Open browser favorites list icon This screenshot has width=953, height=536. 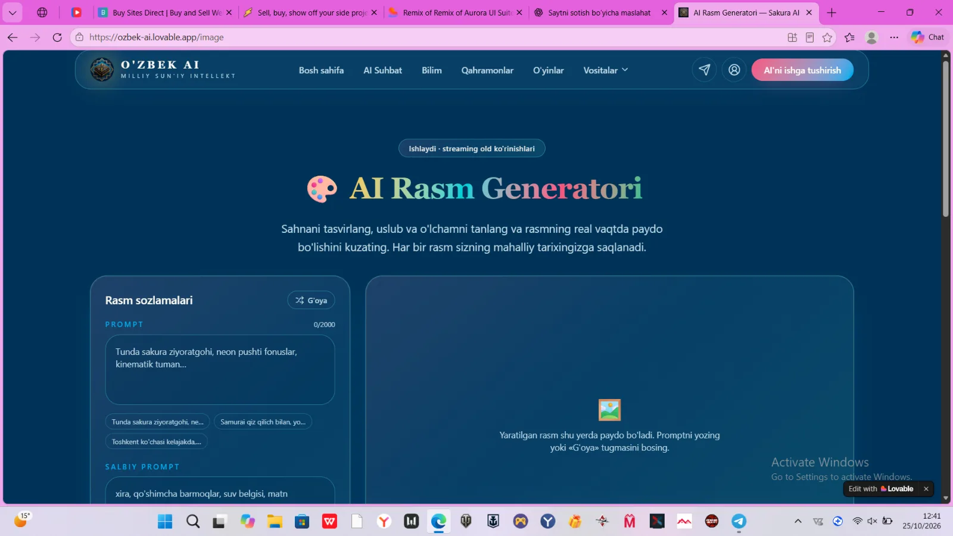(849, 38)
